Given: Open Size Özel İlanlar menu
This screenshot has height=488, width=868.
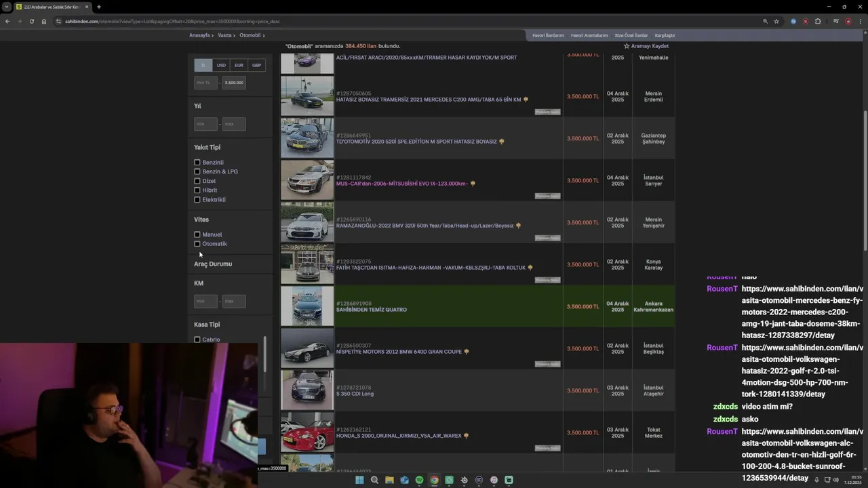Looking at the screenshot, I should [631, 35].
